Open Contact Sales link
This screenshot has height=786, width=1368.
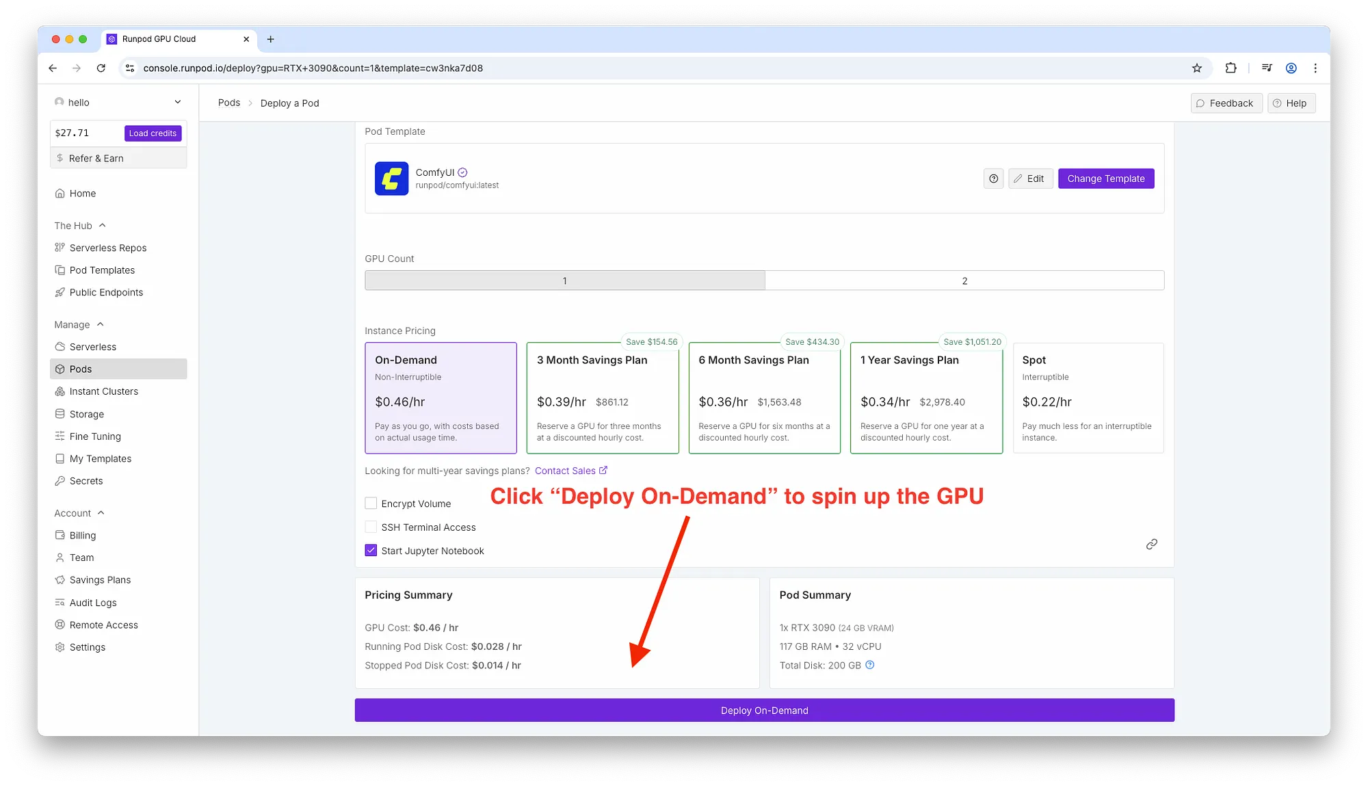point(570,471)
